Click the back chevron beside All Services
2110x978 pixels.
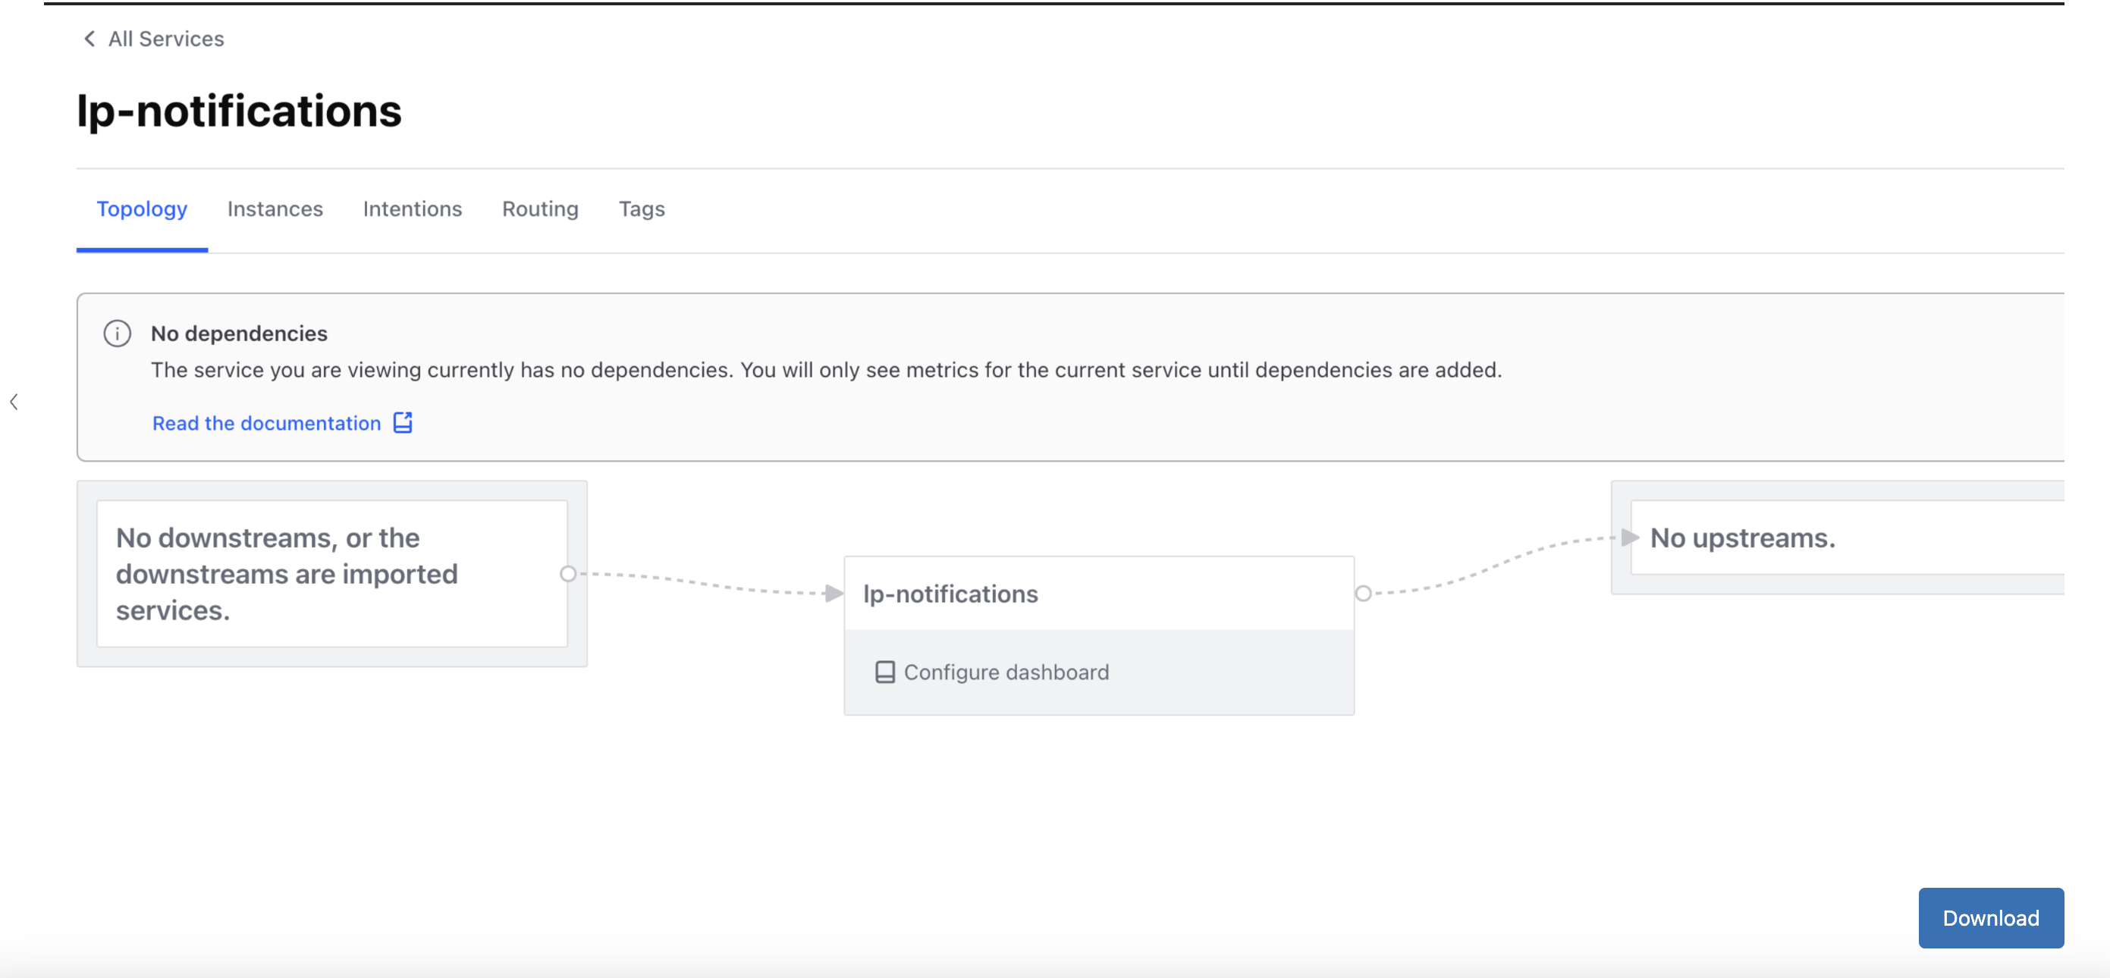(x=89, y=39)
